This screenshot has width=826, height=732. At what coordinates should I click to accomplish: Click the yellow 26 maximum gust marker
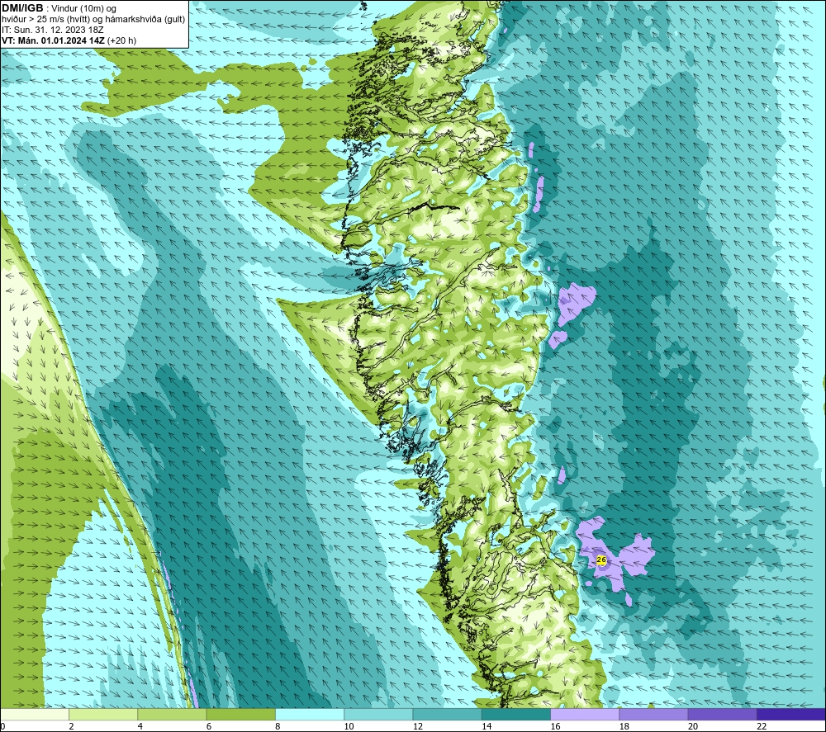(601, 560)
